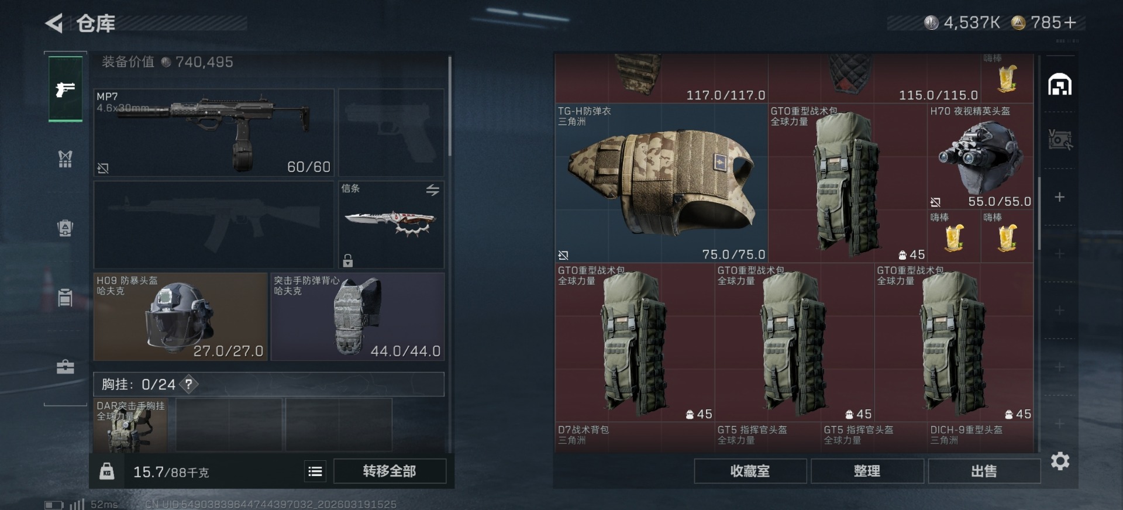Select the TG-H body armor item

661,183
